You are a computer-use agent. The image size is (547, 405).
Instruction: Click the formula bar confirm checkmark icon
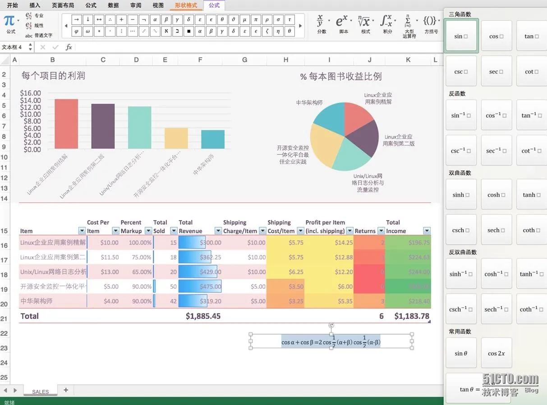[55, 47]
